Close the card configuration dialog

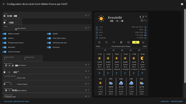tap(4, 4)
